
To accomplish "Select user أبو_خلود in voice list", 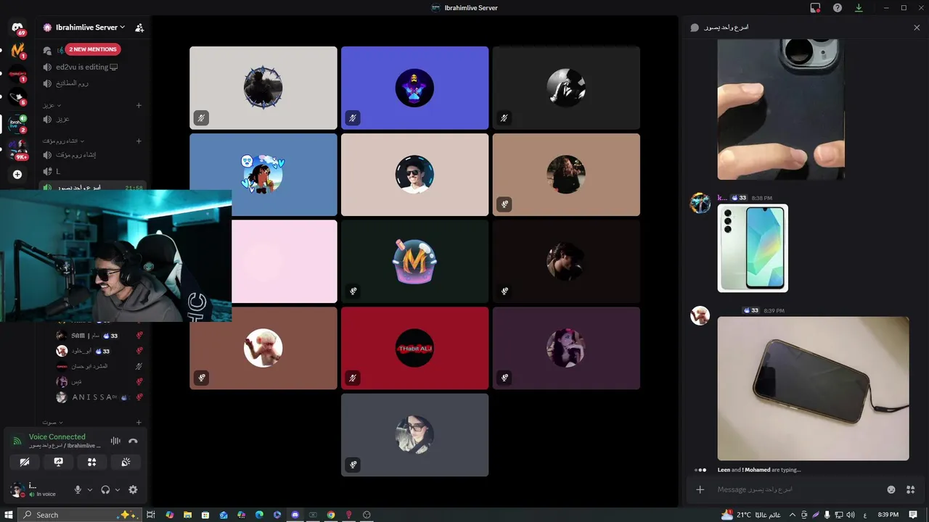I will tap(99, 351).
